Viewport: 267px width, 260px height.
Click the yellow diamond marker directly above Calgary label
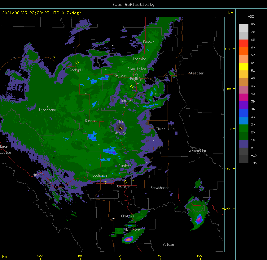point(125,182)
